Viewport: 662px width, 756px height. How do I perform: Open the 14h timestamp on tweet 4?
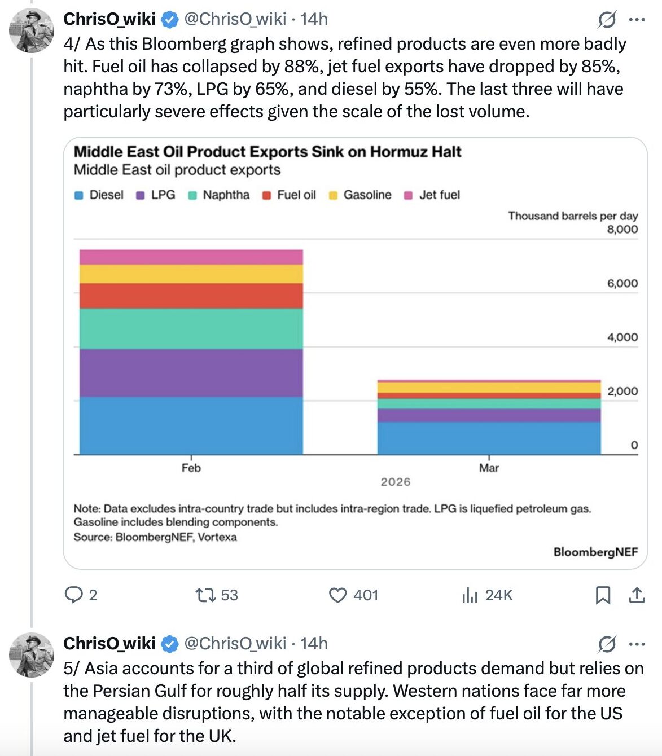314,19
